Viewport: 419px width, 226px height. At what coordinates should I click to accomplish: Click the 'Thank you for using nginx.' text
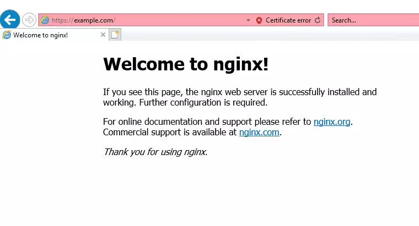click(x=155, y=152)
